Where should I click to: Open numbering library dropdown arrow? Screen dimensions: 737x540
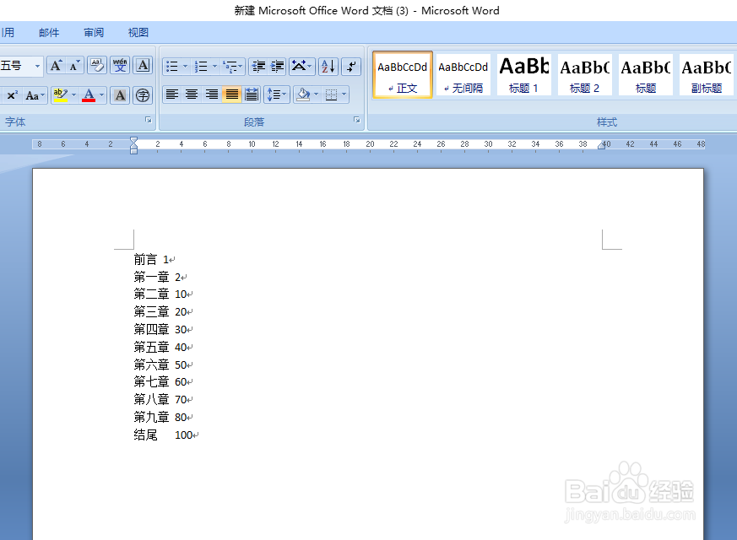pyautogui.click(x=214, y=66)
